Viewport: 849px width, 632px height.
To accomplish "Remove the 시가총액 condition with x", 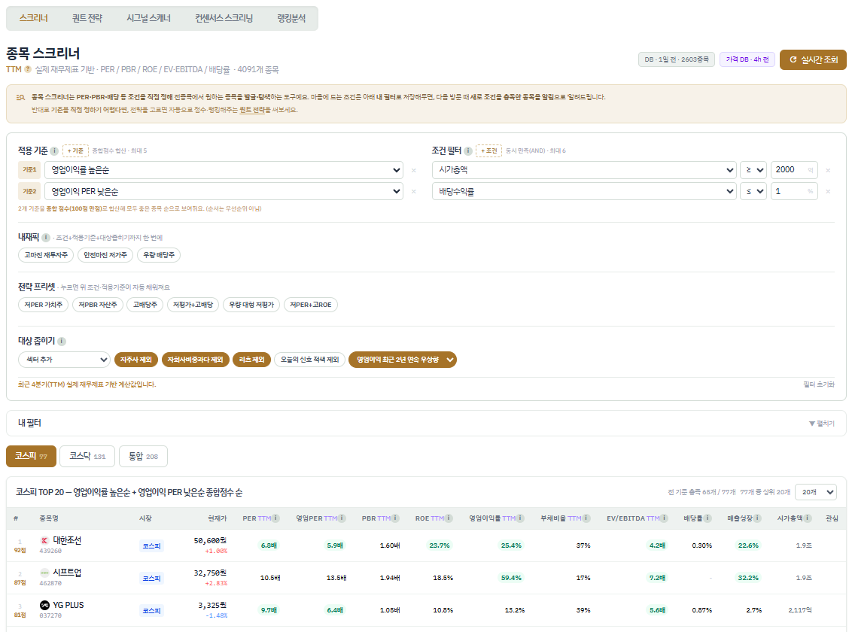I will (828, 171).
